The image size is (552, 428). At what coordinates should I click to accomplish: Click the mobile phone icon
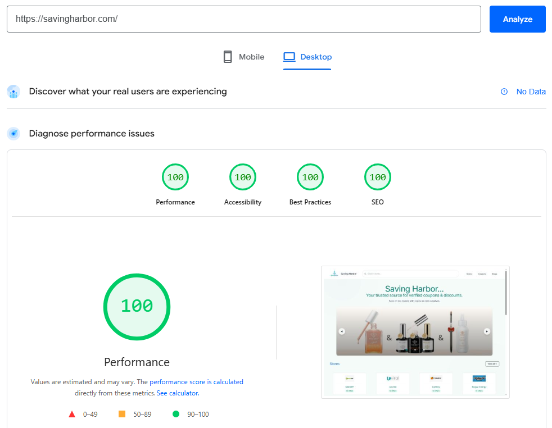(228, 57)
